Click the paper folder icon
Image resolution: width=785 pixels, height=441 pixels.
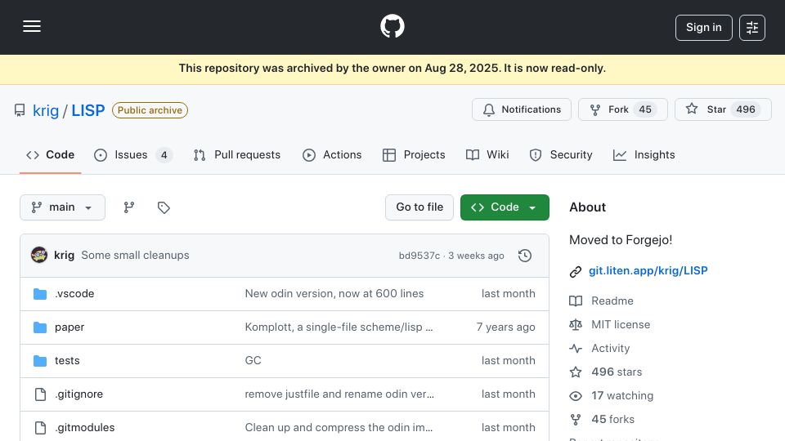tap(40, 327)
